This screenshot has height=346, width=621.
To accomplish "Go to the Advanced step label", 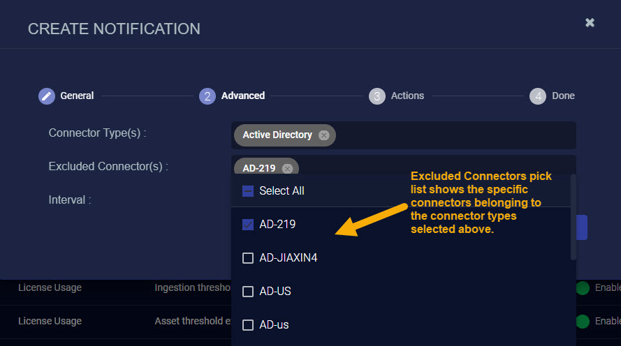I will pos(243,96).
